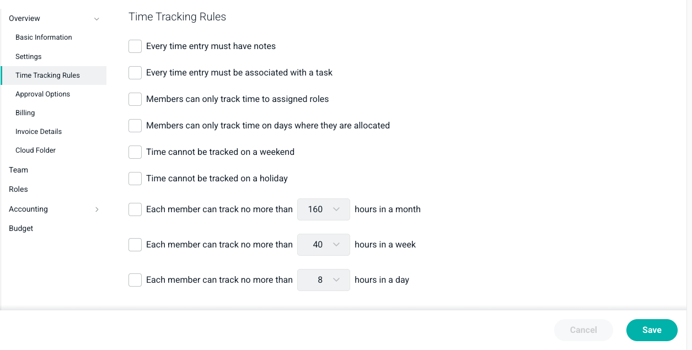The image size is (692, 350).
Task: Open the Cloud Folder section
Action: point(35,150)
